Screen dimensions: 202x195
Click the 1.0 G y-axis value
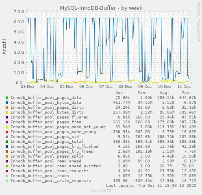point(19,72)
